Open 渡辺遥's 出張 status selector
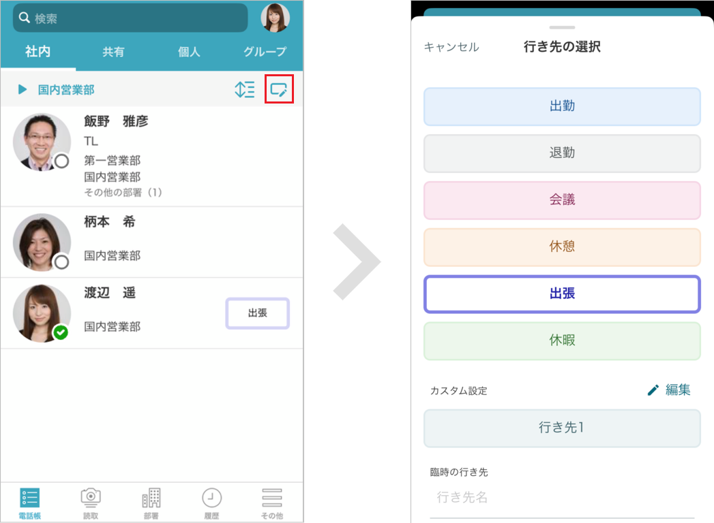The width and height of the screenshot is (714, 523). click(x=257, y=313)
